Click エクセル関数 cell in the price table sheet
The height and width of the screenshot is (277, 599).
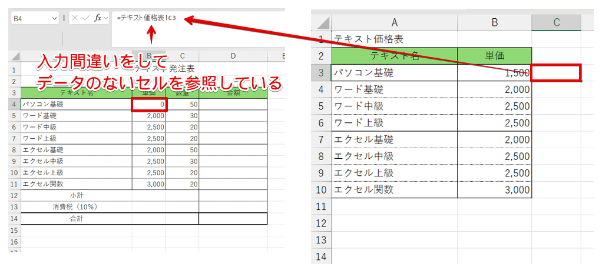pyautogui.click(x=394, y=189)
